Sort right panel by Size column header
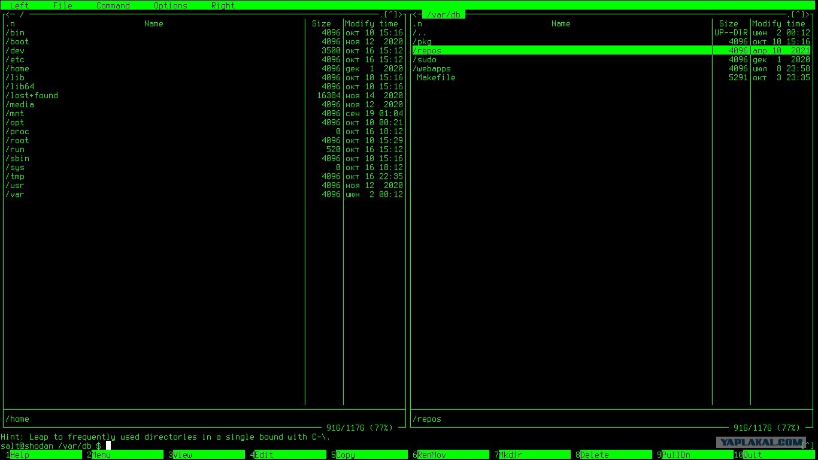The width and height of the screenshot is (818, 460). tap(728, 23)
